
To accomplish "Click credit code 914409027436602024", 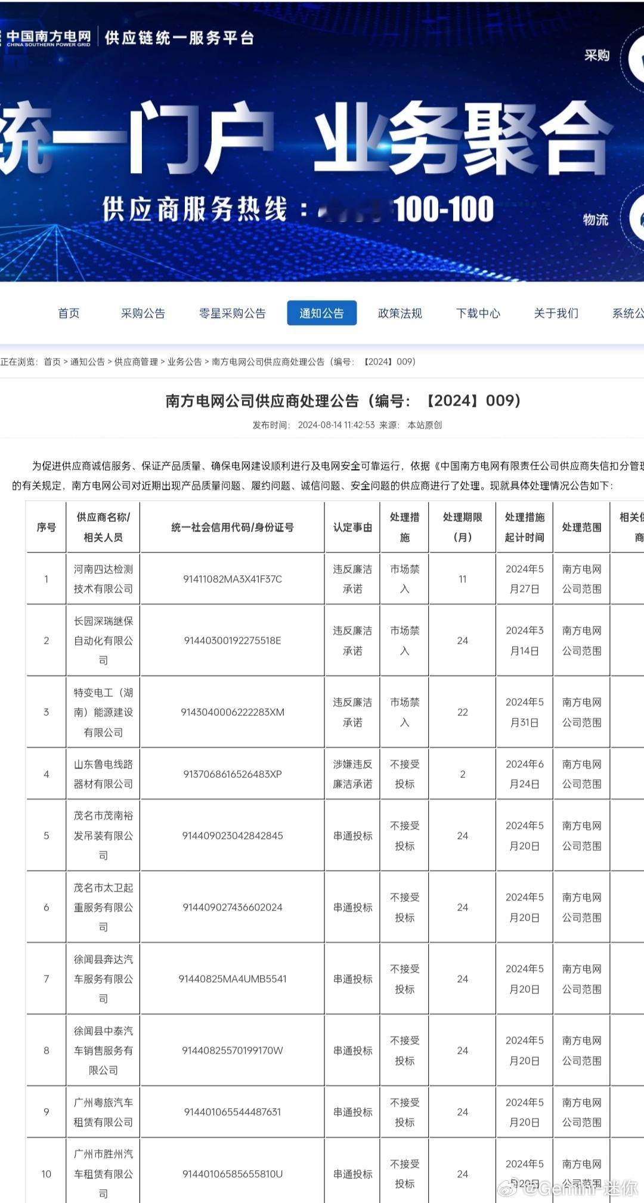I will coord(233,907).
